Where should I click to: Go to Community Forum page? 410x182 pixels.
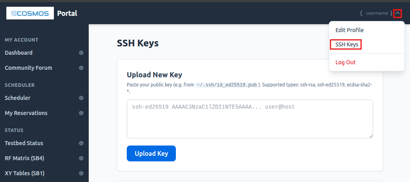(x=29, y=68)
